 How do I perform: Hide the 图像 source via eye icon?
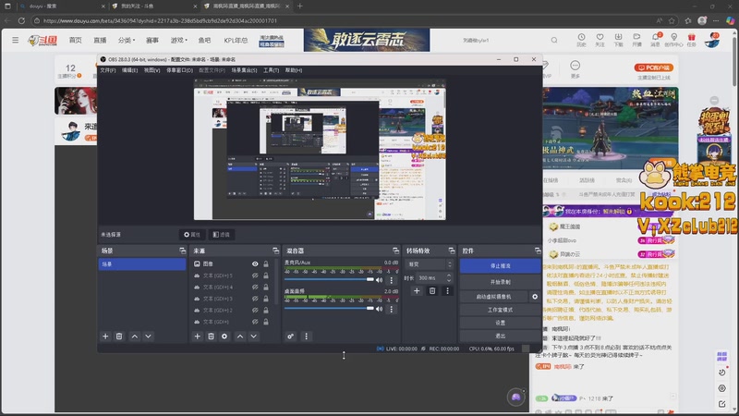point(255,264)
